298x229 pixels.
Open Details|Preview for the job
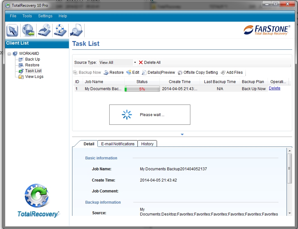pyautogui.click(x=158, y=72)
